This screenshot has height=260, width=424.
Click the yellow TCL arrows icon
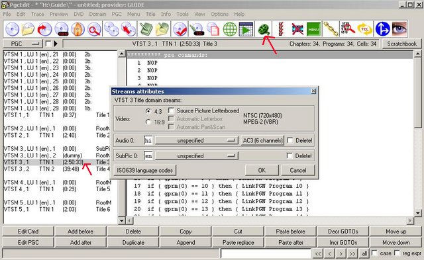coord(364,29)
